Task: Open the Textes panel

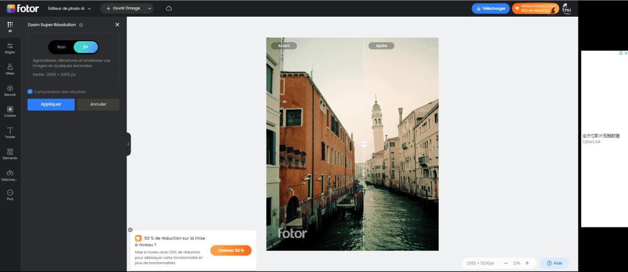Action: click(x=10, y=132)
